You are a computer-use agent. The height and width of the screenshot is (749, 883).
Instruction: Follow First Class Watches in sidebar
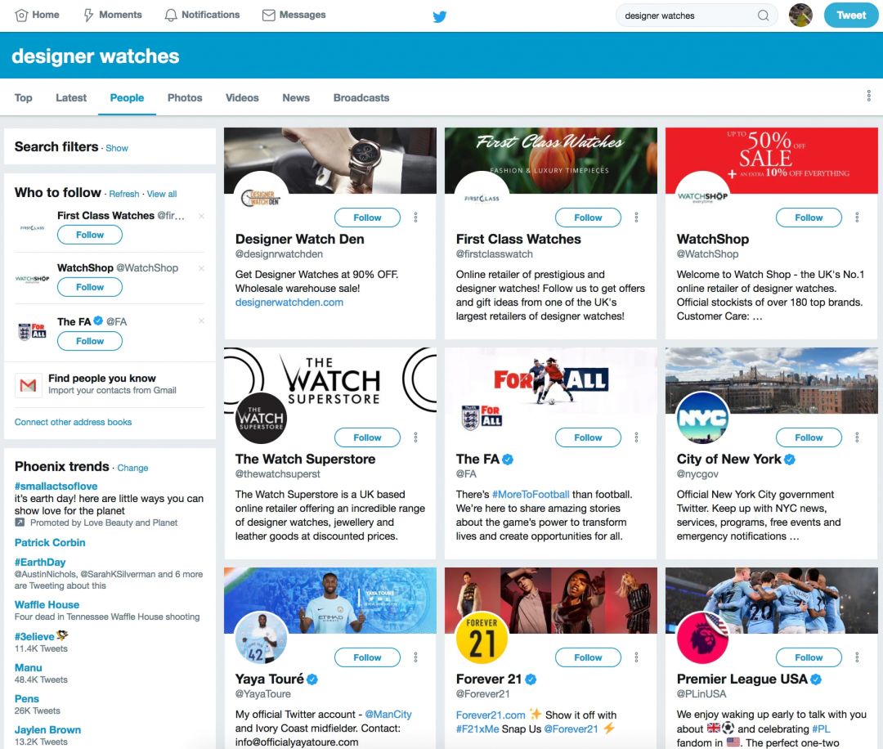[x=90, y=235]
